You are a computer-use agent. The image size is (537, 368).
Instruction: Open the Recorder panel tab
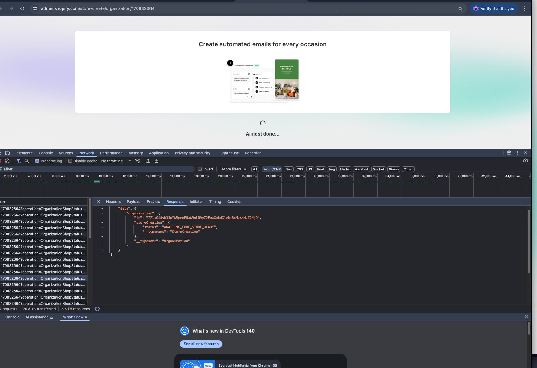coord(253,153)
